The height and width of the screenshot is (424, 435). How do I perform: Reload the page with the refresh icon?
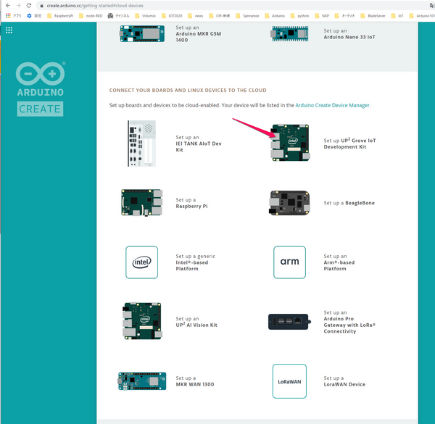pyautogui.click(x=29, y=5)
